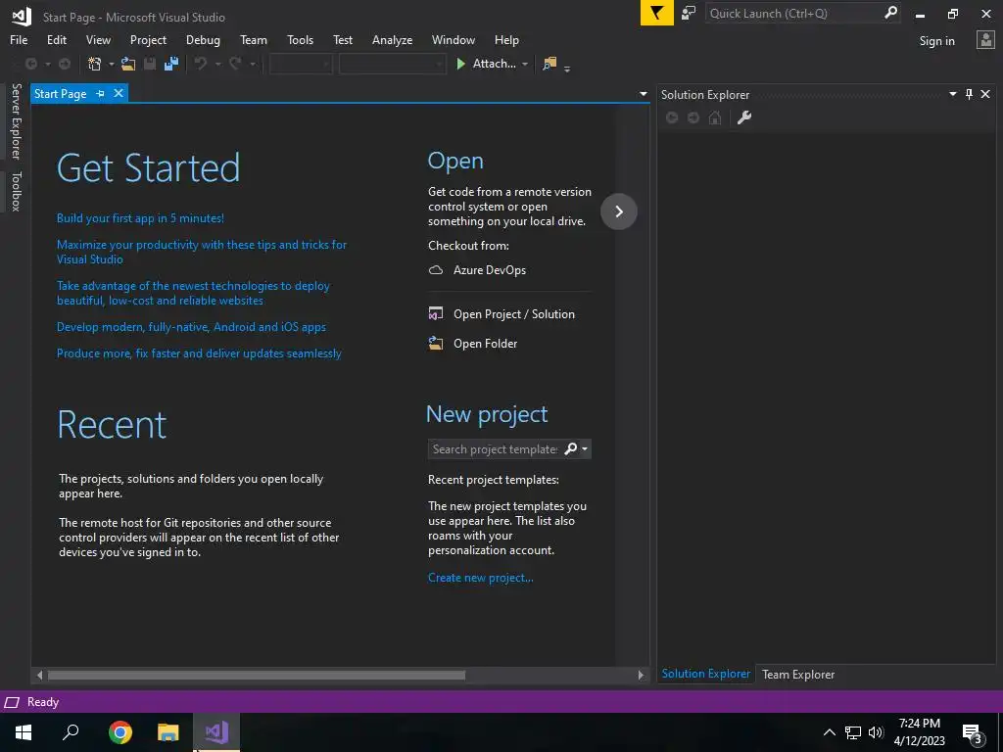This screenshot has height=752, width=1003.
Task: Click Solution Explorer Forward icon
Action: pyautogui.click(x=693, y=117)
